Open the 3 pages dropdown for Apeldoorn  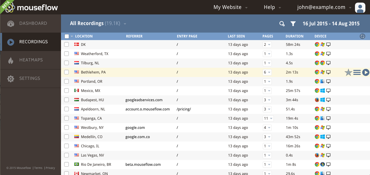click(x=267, y=109)
